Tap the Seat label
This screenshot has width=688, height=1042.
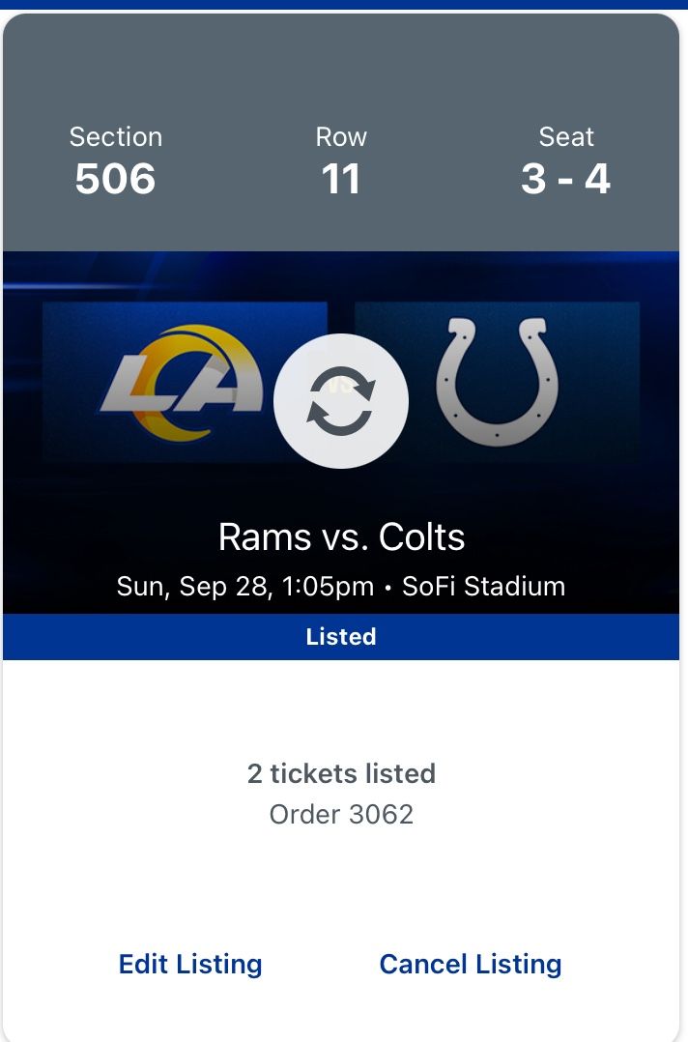point(566,137)
